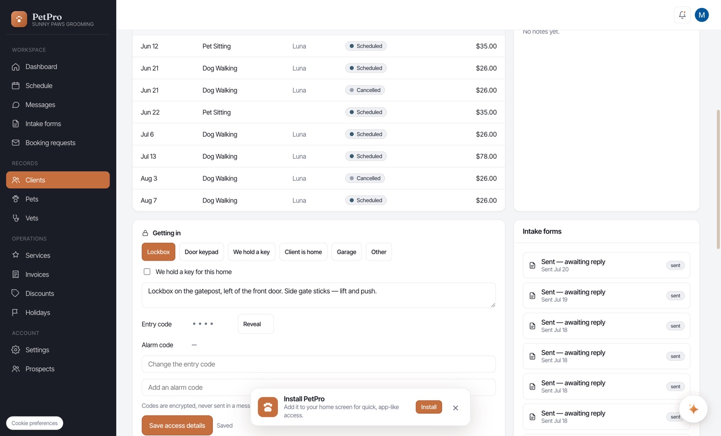Screen dimensions: 721x436
Task: Click the document icon on Sent Jul 19 form
Action: pyautogui.click(x=532, y=296)
